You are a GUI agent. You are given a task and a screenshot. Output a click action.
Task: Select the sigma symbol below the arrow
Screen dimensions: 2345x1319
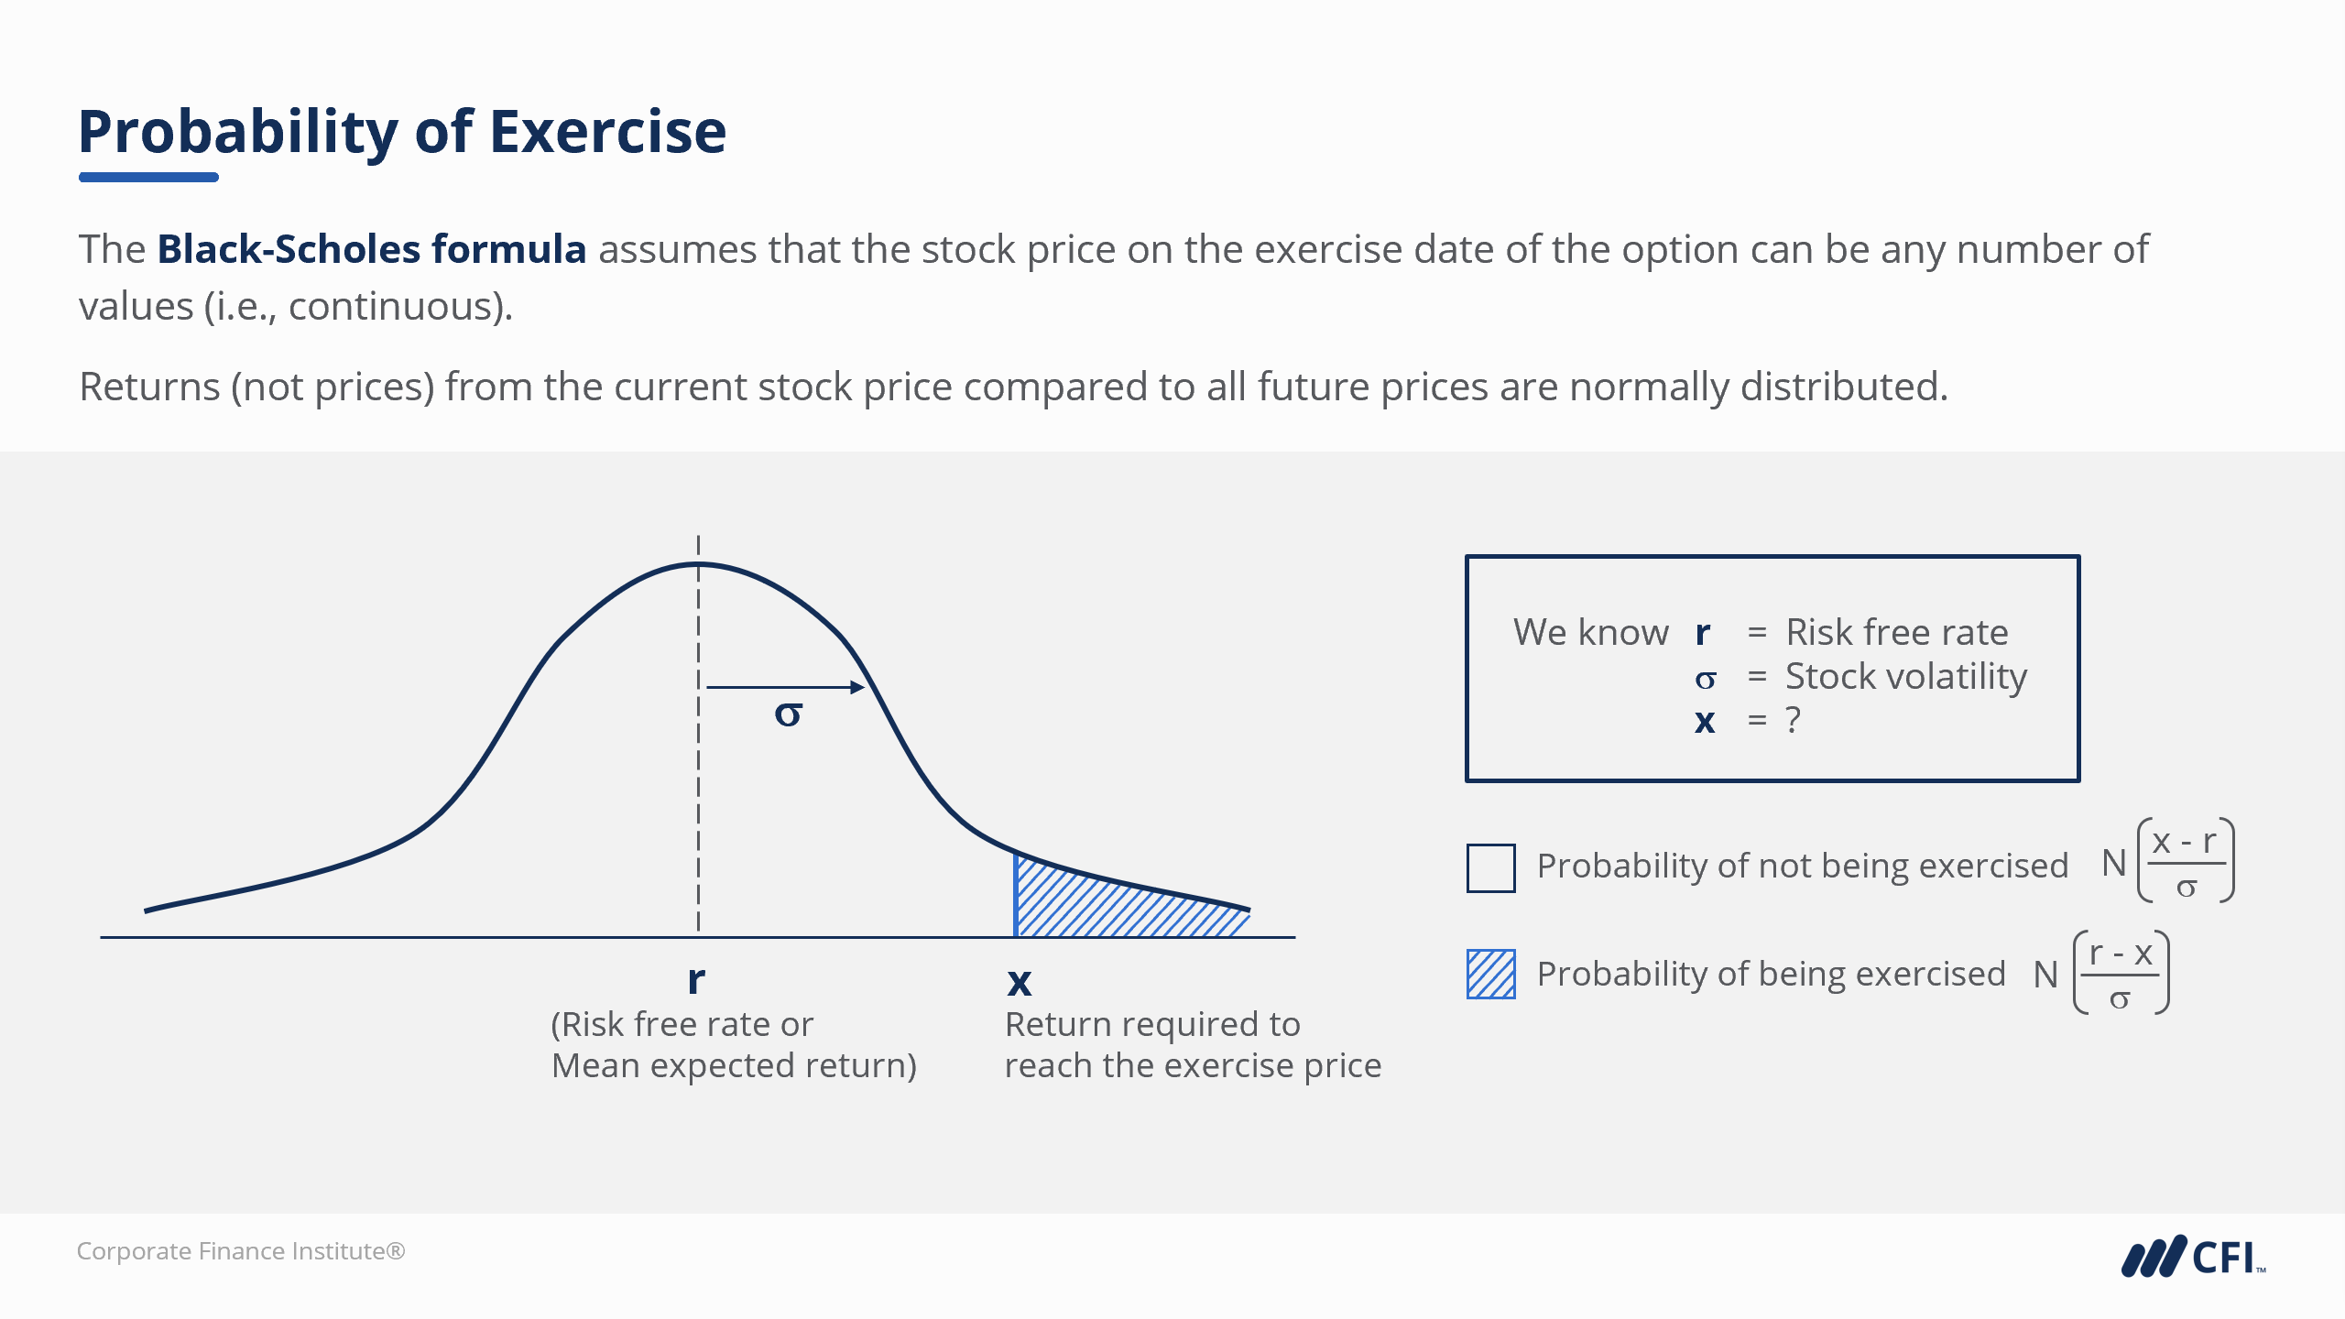pos(788,714)
